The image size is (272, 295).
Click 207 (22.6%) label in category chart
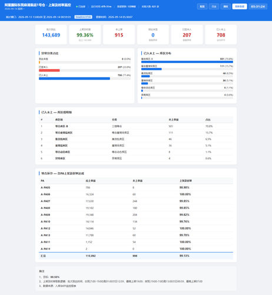[124, 67]
